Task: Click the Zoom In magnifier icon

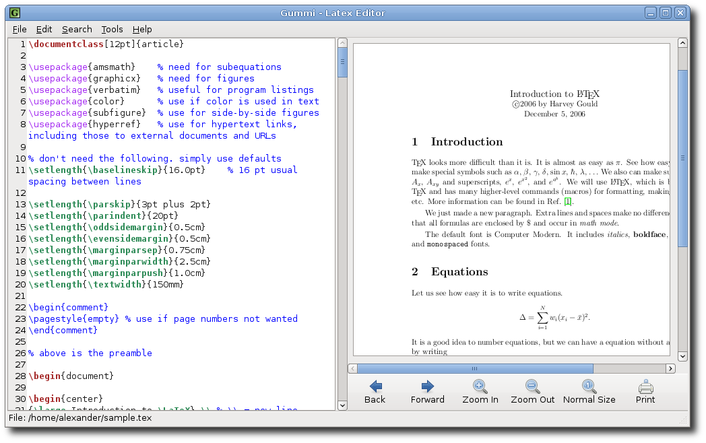Action: 480,386
